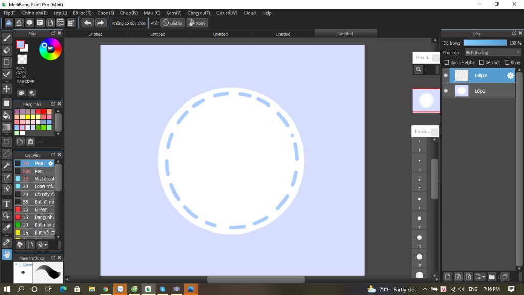Select the Eraser tool
This screenshot has width=524, height=295.
[x=6, y=51]
